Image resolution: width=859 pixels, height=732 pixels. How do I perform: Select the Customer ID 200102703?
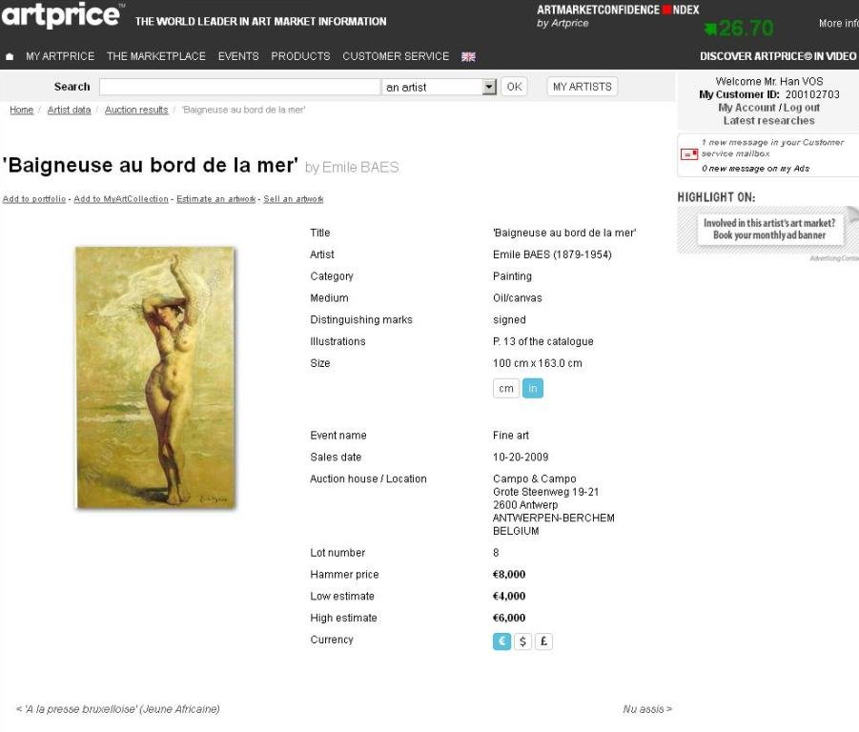(x=812, y=94)
